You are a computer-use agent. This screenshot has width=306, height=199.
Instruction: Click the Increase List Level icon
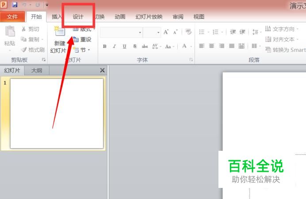(x=242, y=32)
